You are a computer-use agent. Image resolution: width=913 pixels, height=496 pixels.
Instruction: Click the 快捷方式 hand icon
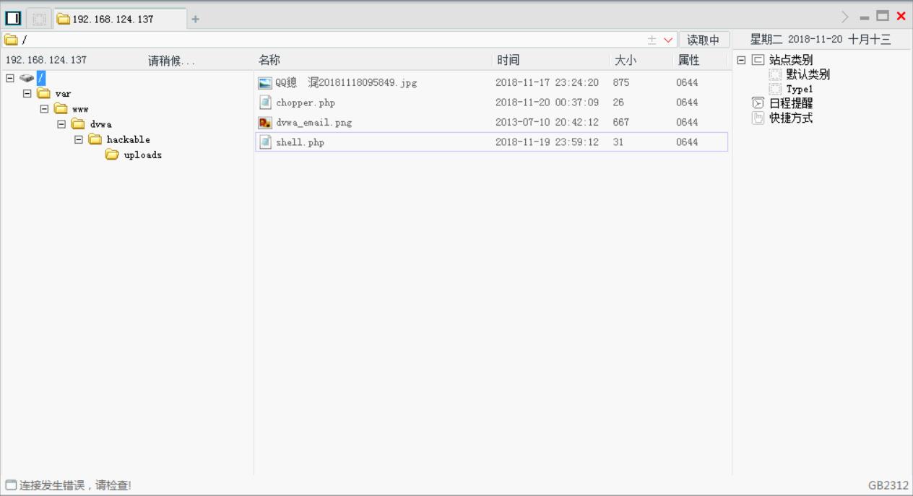(758, 118)
